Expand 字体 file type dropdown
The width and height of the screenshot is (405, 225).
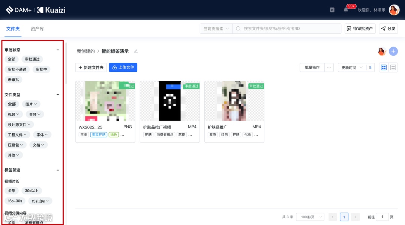pyautogui.click(x=42, y=135)
